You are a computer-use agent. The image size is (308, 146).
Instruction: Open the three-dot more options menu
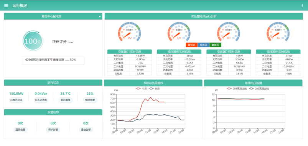(302, 6)
